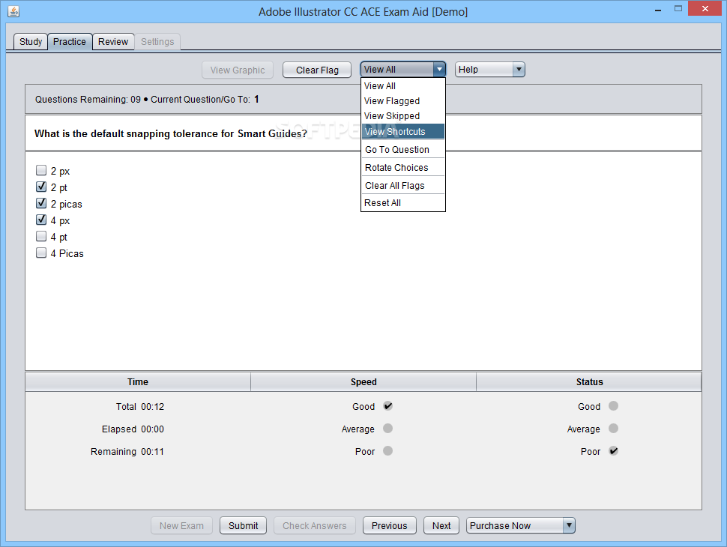Select the Poor status indicator
727x547 pixels.
tap(613, 450)
